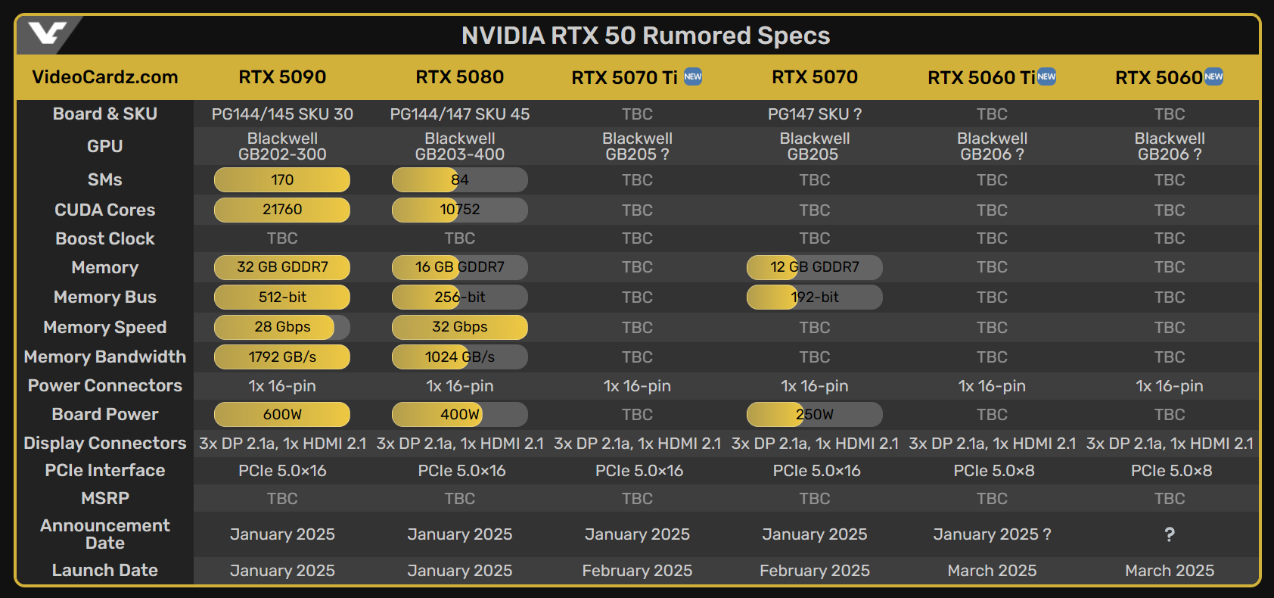Click the 192-bit memory bus bar

click(814, 297)
